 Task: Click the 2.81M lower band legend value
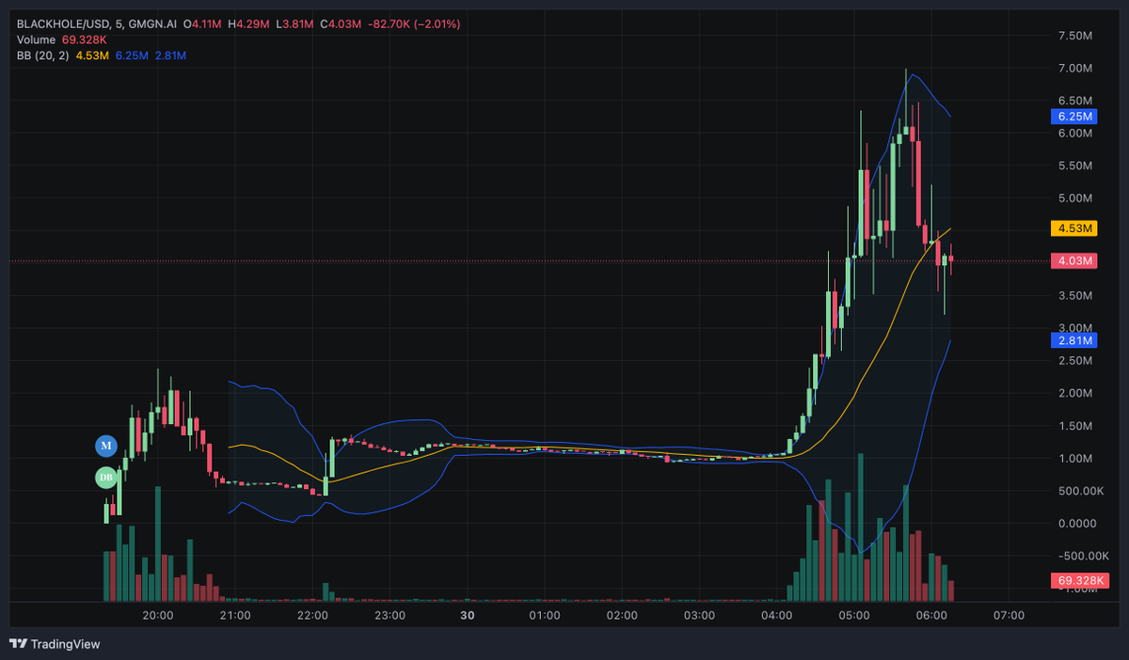(170, 55)
